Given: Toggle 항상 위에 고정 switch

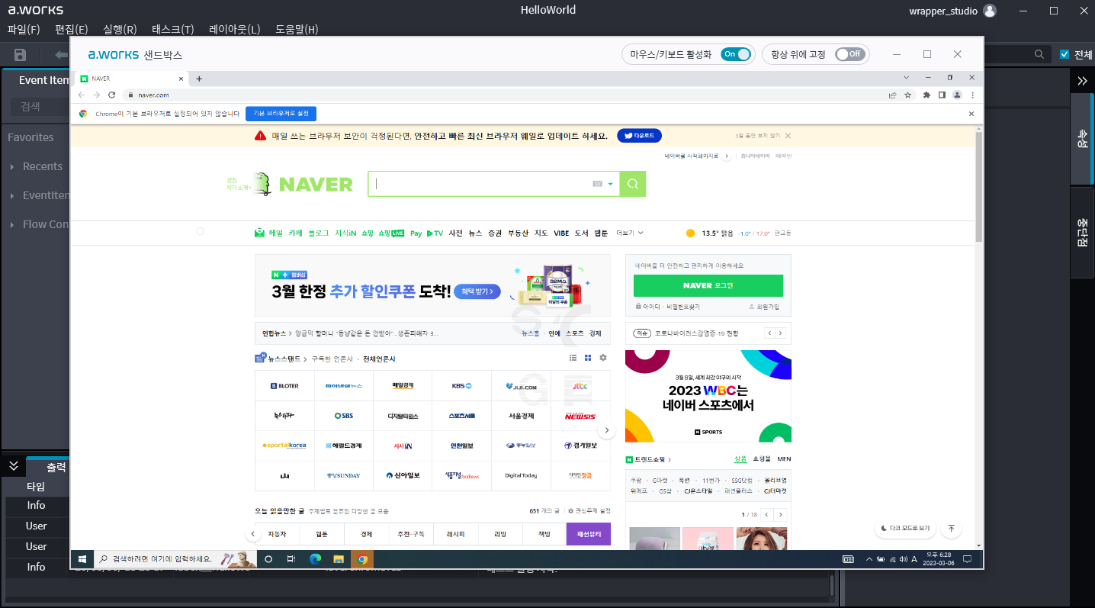Looking at the screenshot, I should 850,54.
